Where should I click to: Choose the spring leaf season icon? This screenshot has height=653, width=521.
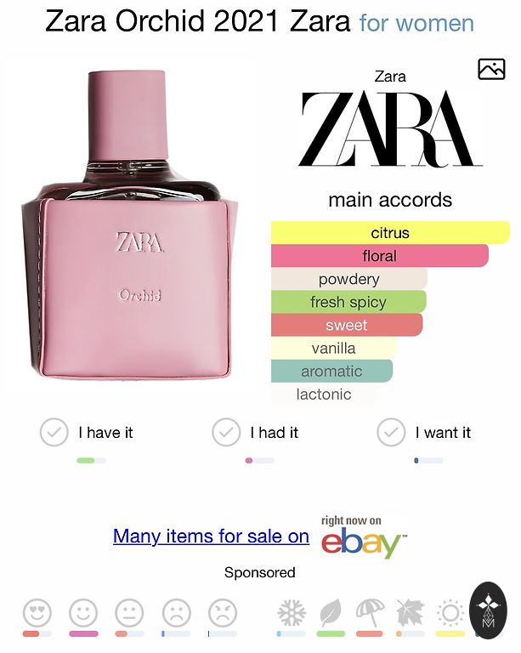point(331,613)
